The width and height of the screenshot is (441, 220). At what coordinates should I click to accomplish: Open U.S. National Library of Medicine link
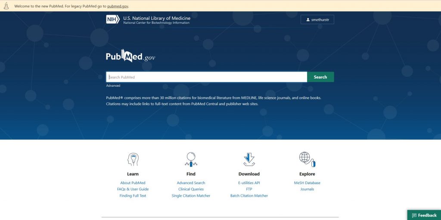click(157, 18)
